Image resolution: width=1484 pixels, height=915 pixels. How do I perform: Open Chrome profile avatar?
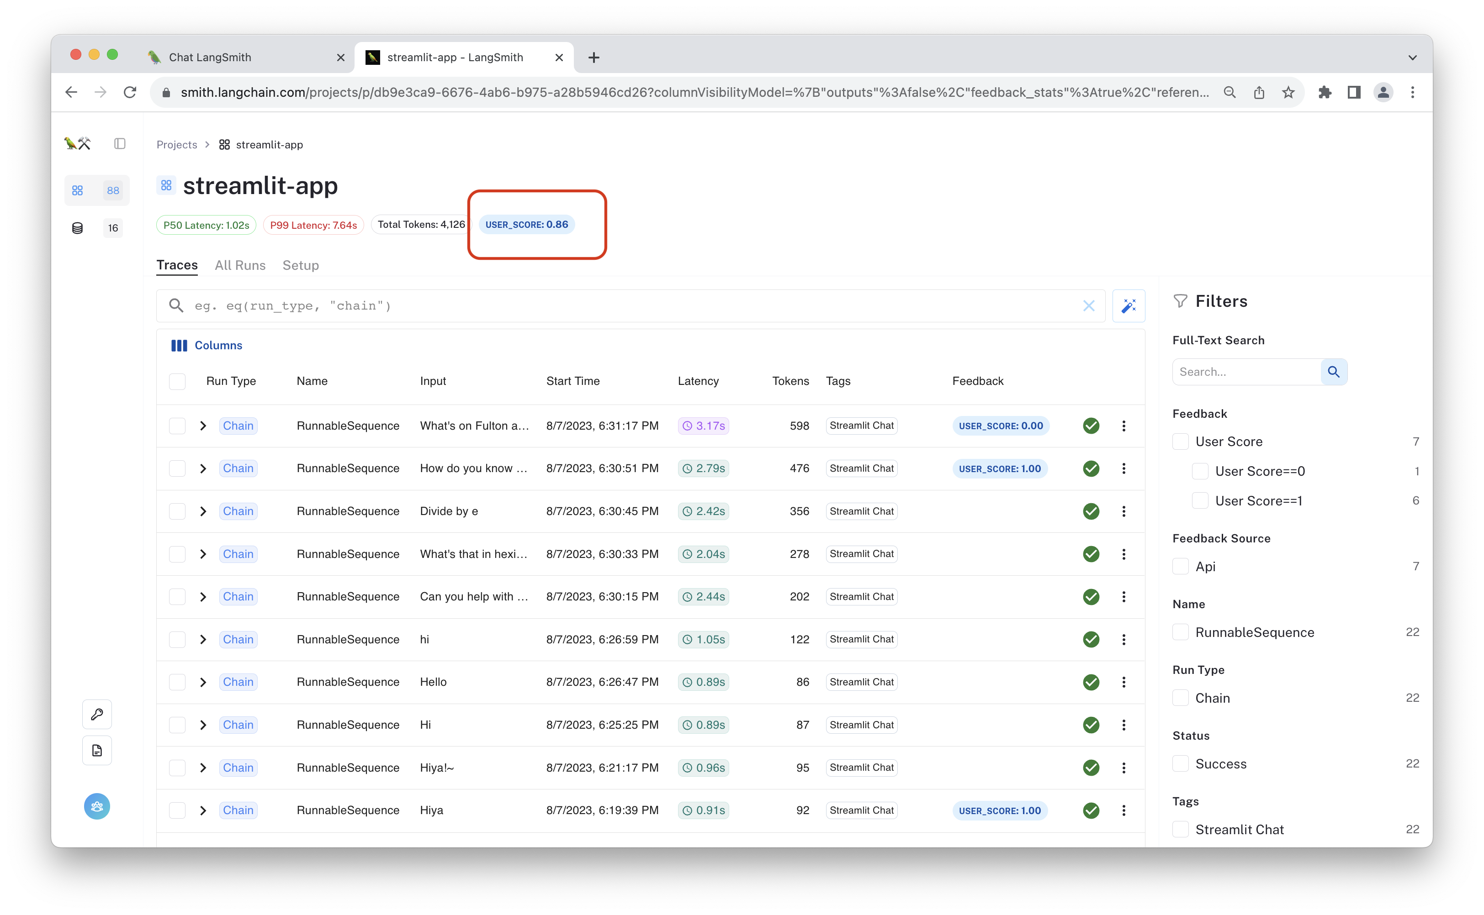tap(1383, 92)
